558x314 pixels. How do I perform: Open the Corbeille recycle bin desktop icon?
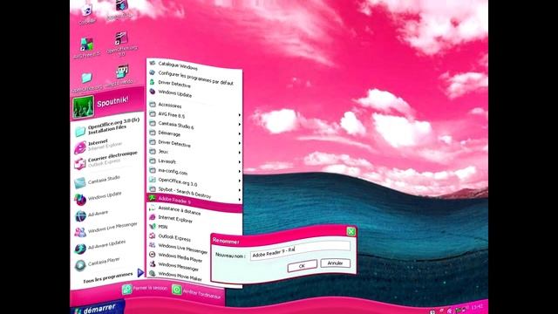click(87, 14)
